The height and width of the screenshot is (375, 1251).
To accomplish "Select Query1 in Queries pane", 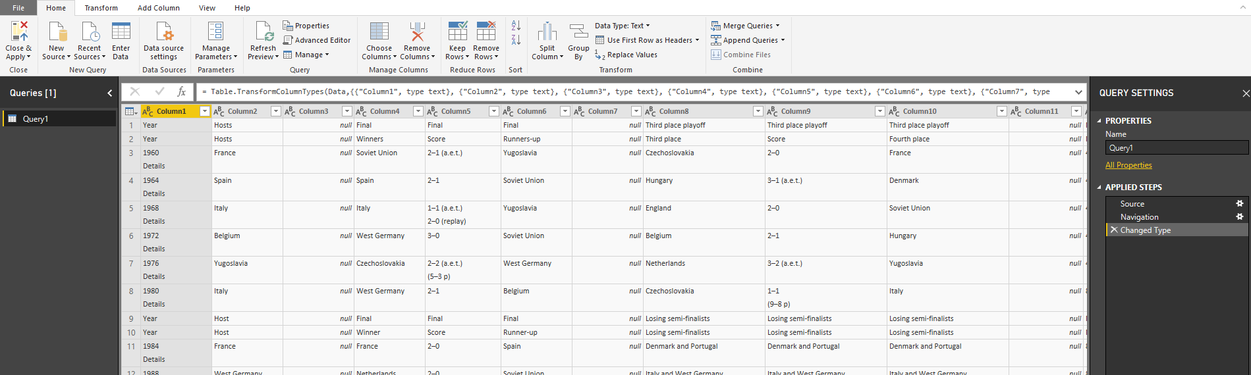I will tap(59, 119).
